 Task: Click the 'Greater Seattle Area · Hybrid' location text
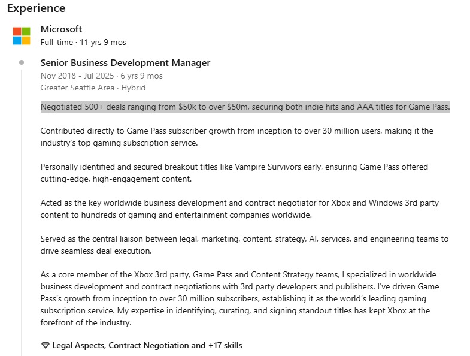pyautogui.click(x=93, y=88)
